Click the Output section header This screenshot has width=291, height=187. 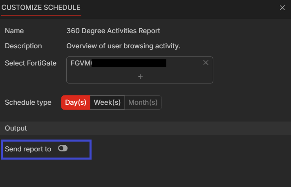click(16, 128)
